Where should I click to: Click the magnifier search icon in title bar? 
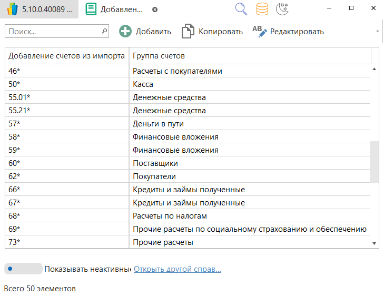click(241, 9)
